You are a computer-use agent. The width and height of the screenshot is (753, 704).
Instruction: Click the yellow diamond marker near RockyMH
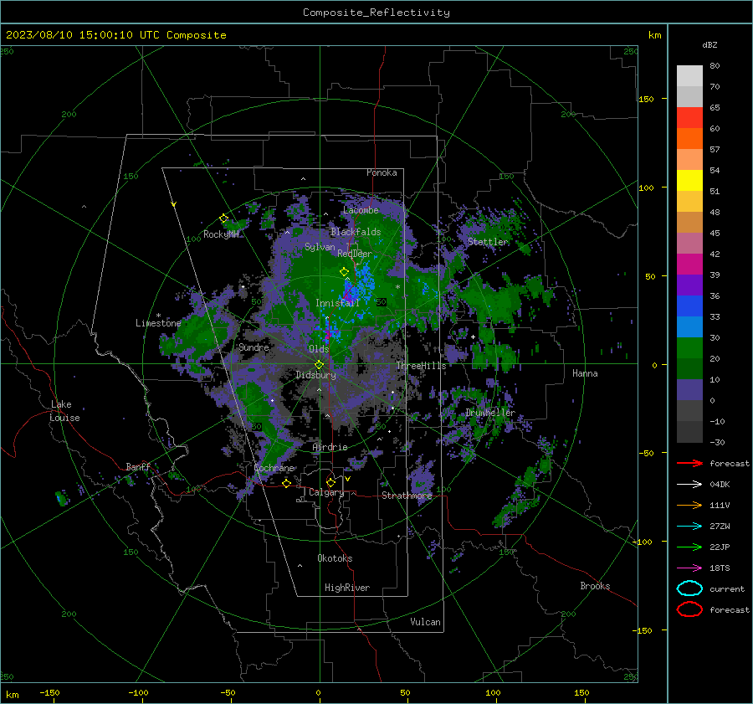click(223, 218)
